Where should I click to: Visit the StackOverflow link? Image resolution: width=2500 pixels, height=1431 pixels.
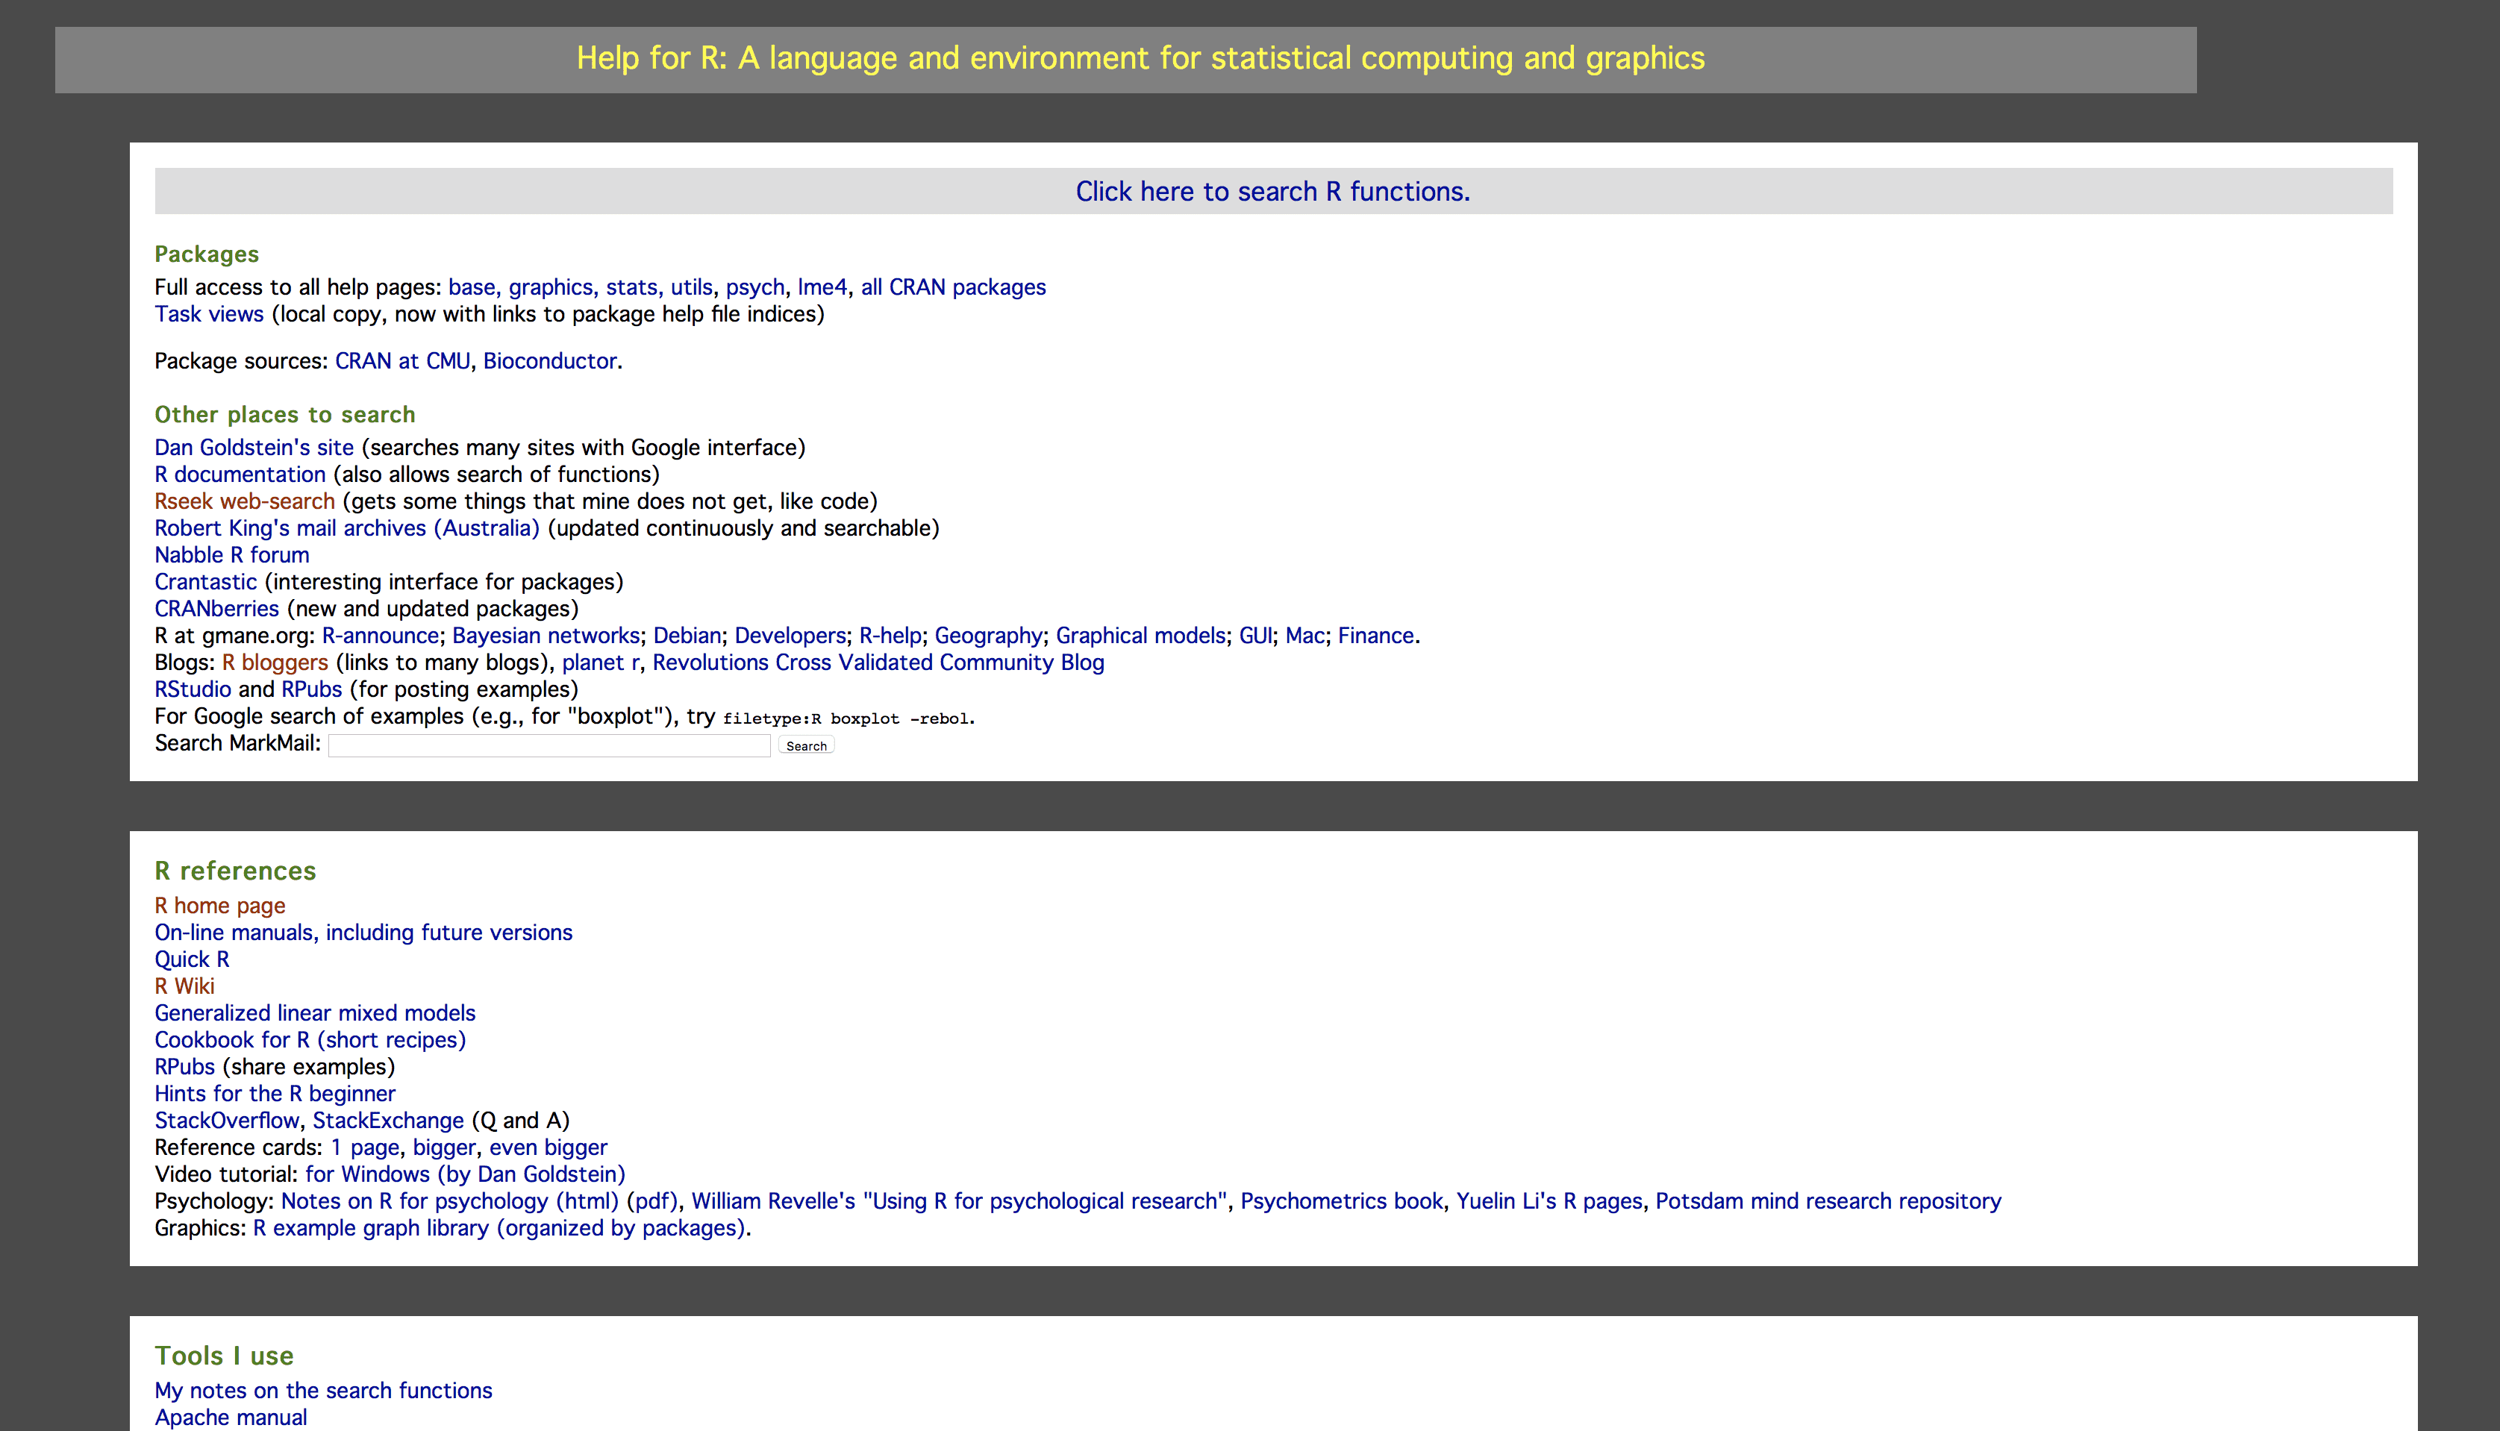(227, 1121)
